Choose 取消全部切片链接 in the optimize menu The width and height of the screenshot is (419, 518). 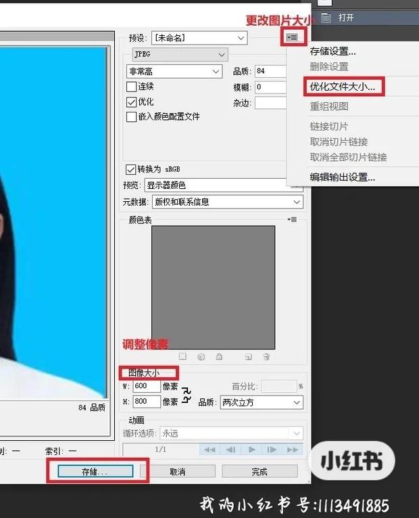[349, 157]
